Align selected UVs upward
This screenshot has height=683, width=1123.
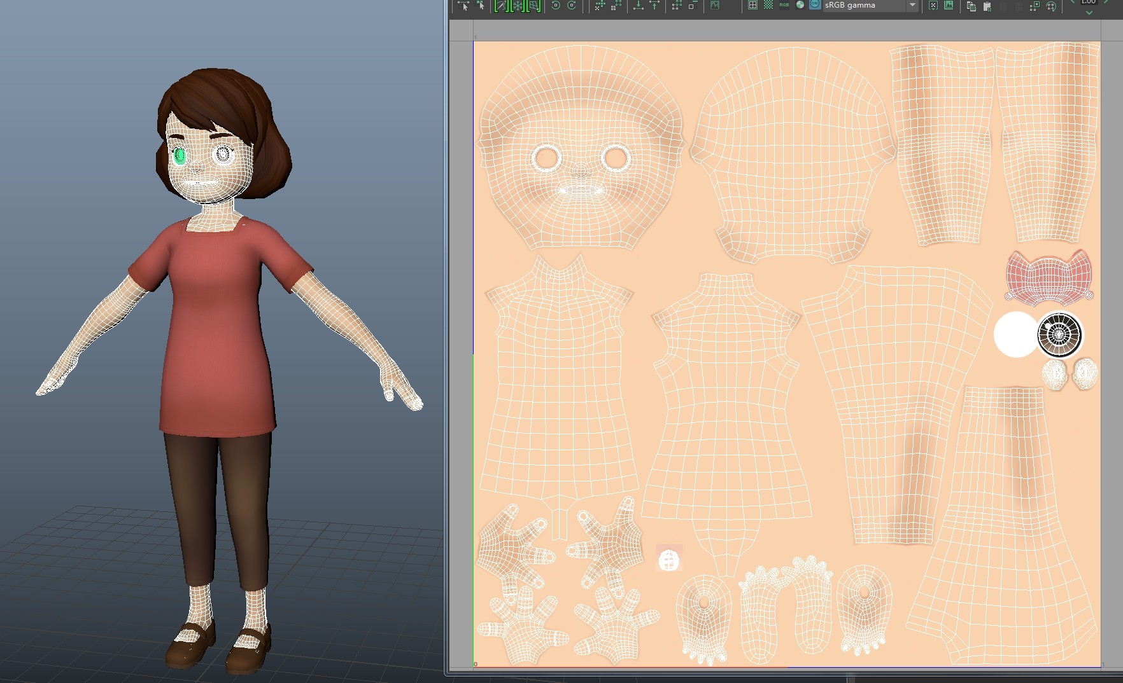point(654,6)
